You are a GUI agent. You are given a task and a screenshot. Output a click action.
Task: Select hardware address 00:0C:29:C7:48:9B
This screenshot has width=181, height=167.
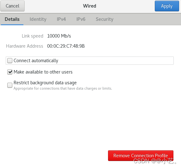(66, 46)
